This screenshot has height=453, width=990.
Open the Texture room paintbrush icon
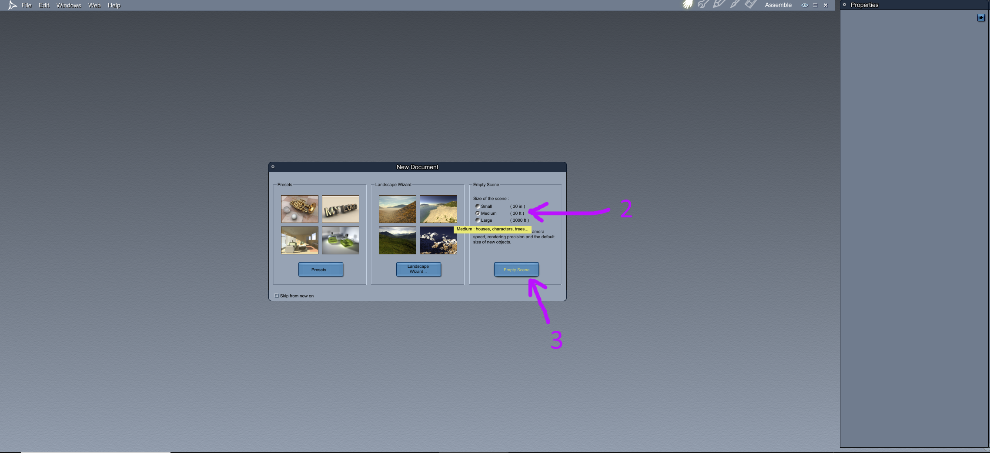pos(735,4)
